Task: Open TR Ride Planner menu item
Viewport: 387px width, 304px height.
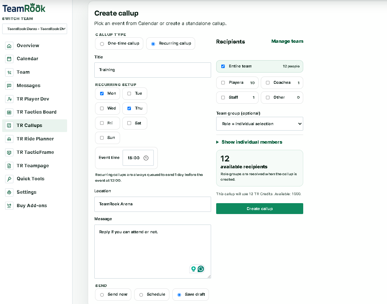Action: click(34, 139)
